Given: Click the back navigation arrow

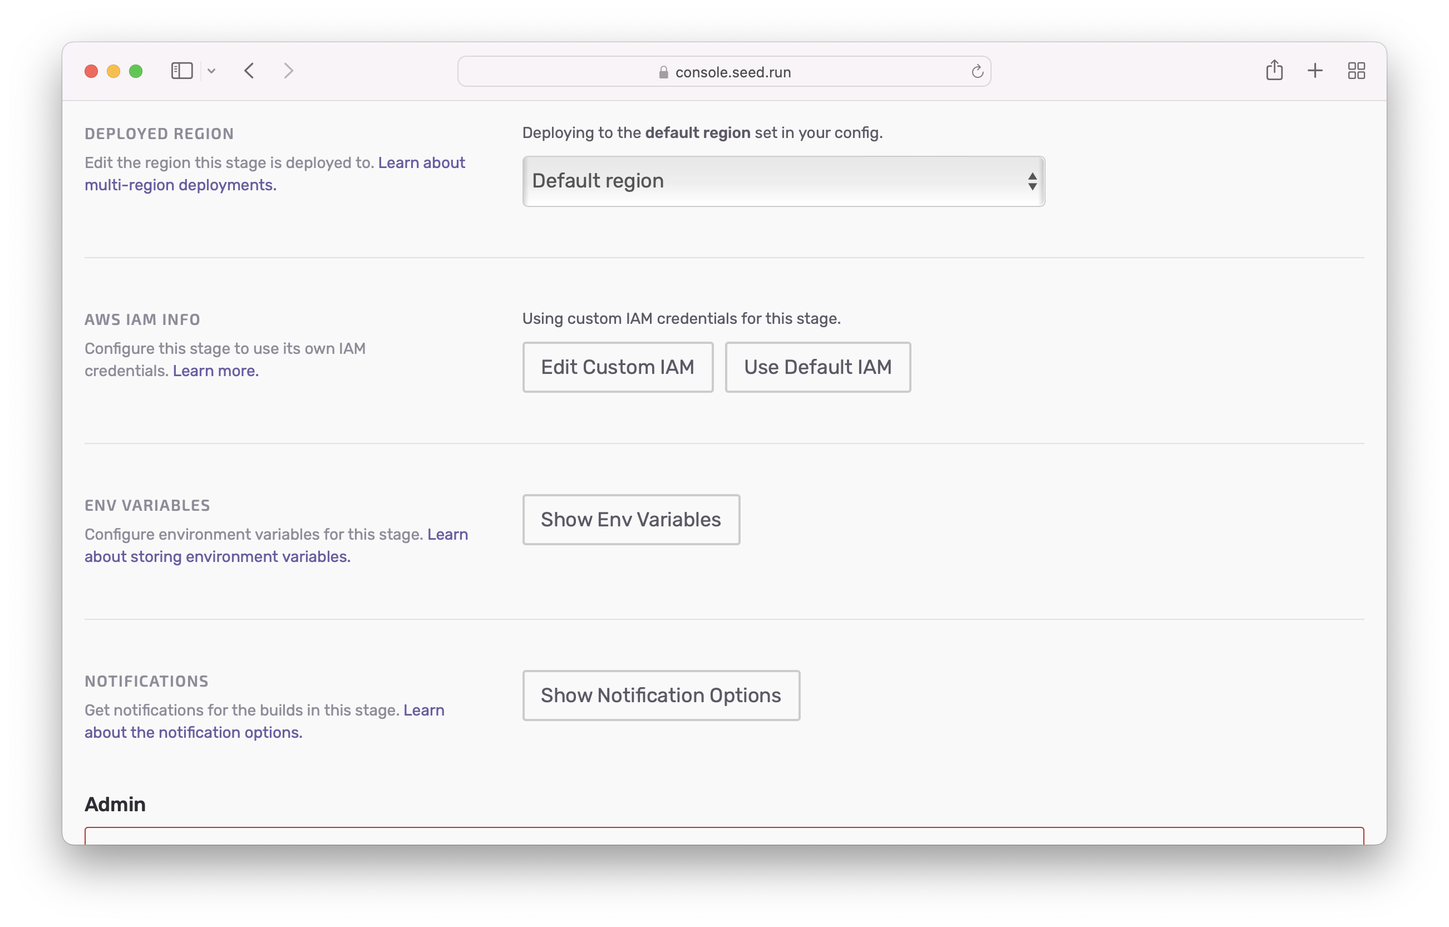Looking at the screenshot, I should click(249, 71).
